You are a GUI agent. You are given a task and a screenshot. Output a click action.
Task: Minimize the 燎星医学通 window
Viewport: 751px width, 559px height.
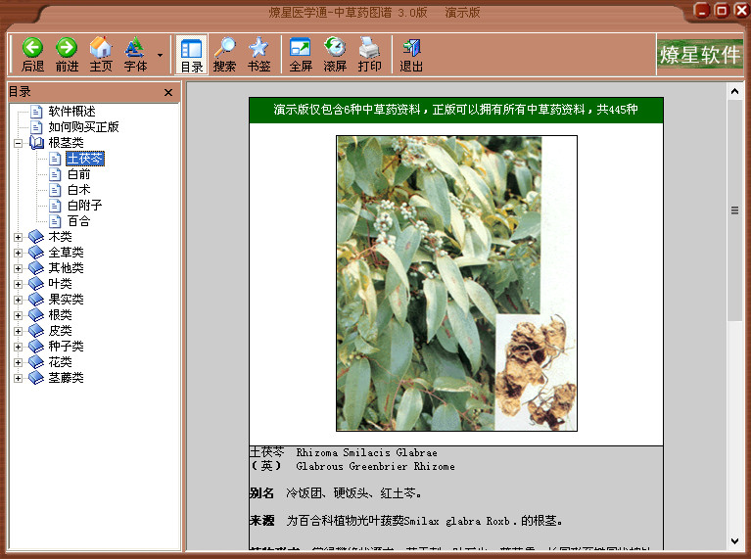coord(701,11)
